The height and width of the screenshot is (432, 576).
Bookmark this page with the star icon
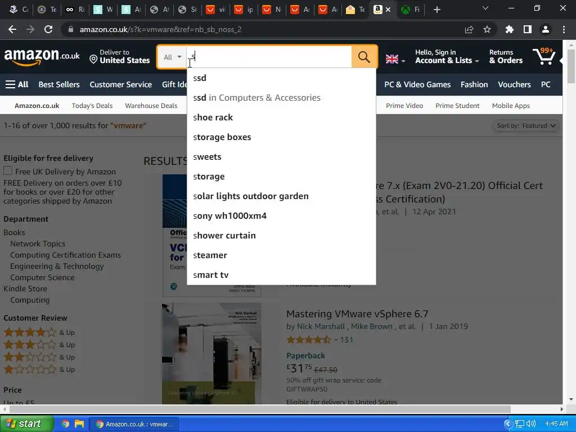pos(487,29)
